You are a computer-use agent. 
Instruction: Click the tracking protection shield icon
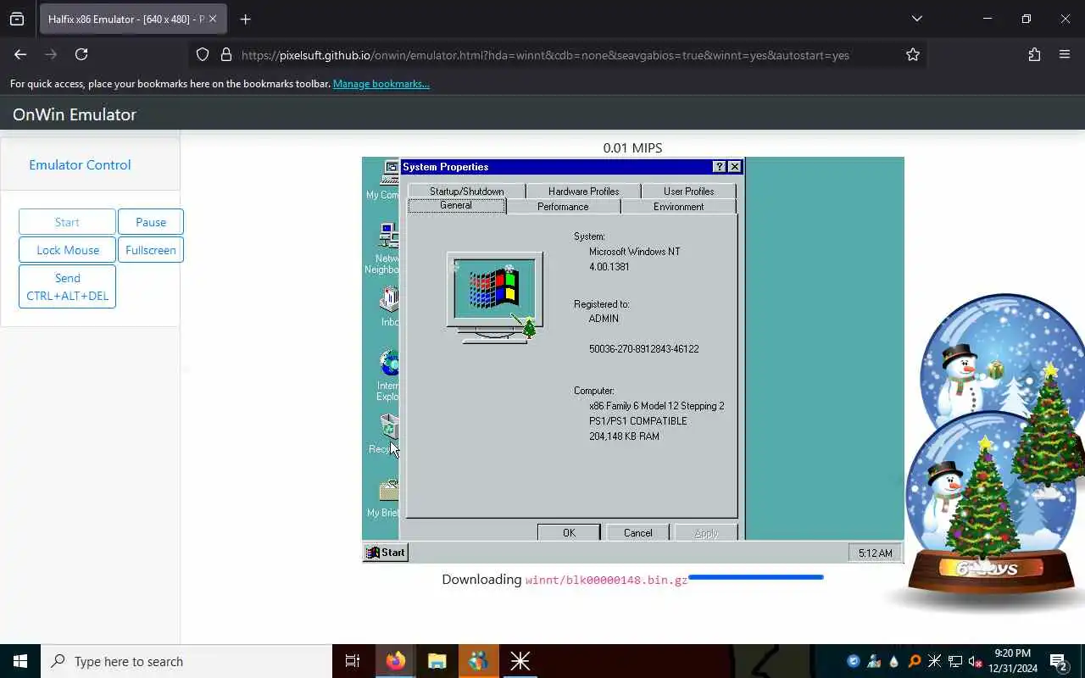tap(203, 54)
